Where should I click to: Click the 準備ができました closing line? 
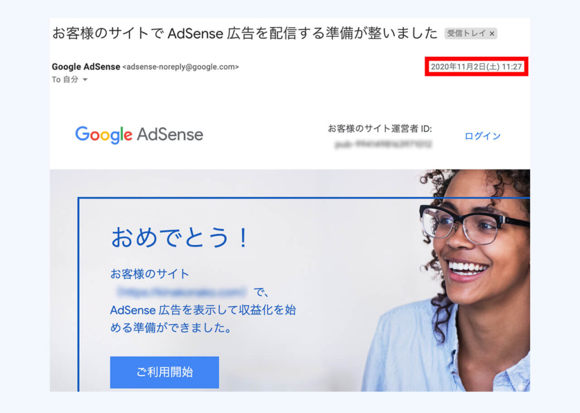coord(171,327)
